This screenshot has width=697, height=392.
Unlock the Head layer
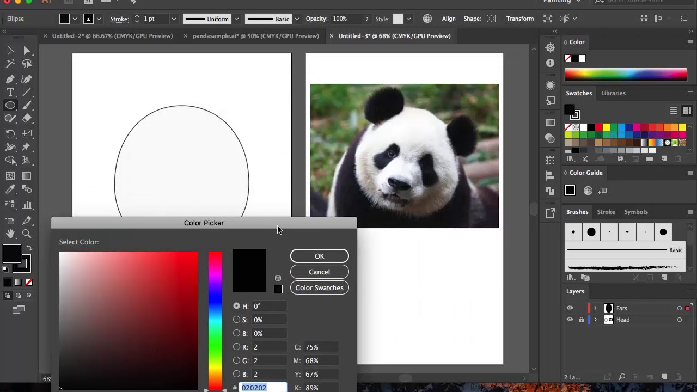coord(582,320)
